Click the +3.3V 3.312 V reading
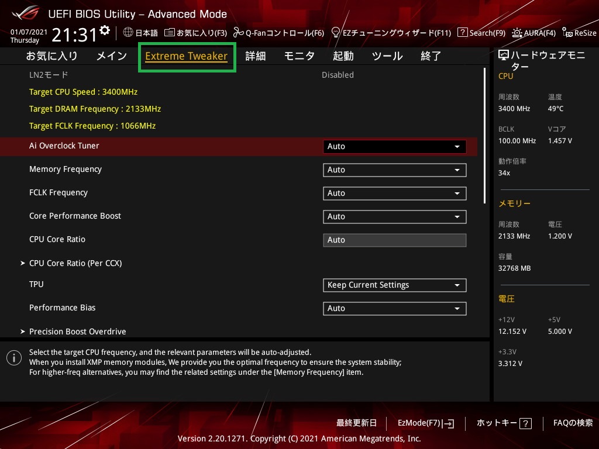Image resolution: width=599 pixels, height=449 pixels. [x=510, y=364]
